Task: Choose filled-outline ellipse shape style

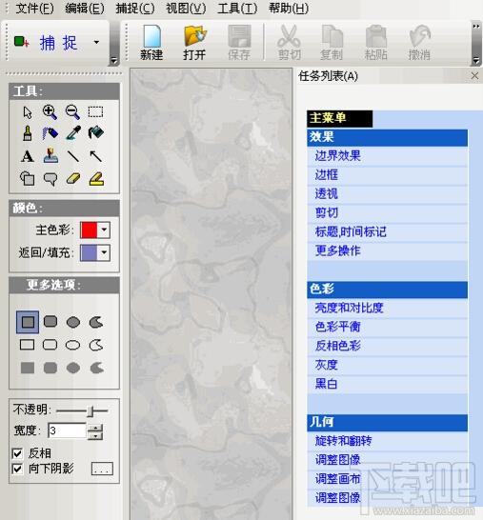Action: pos(73,322)
